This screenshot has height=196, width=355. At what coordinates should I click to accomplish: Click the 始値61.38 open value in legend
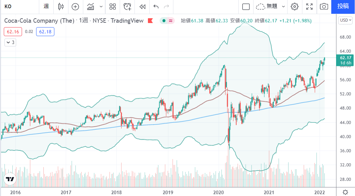[192, 21]
